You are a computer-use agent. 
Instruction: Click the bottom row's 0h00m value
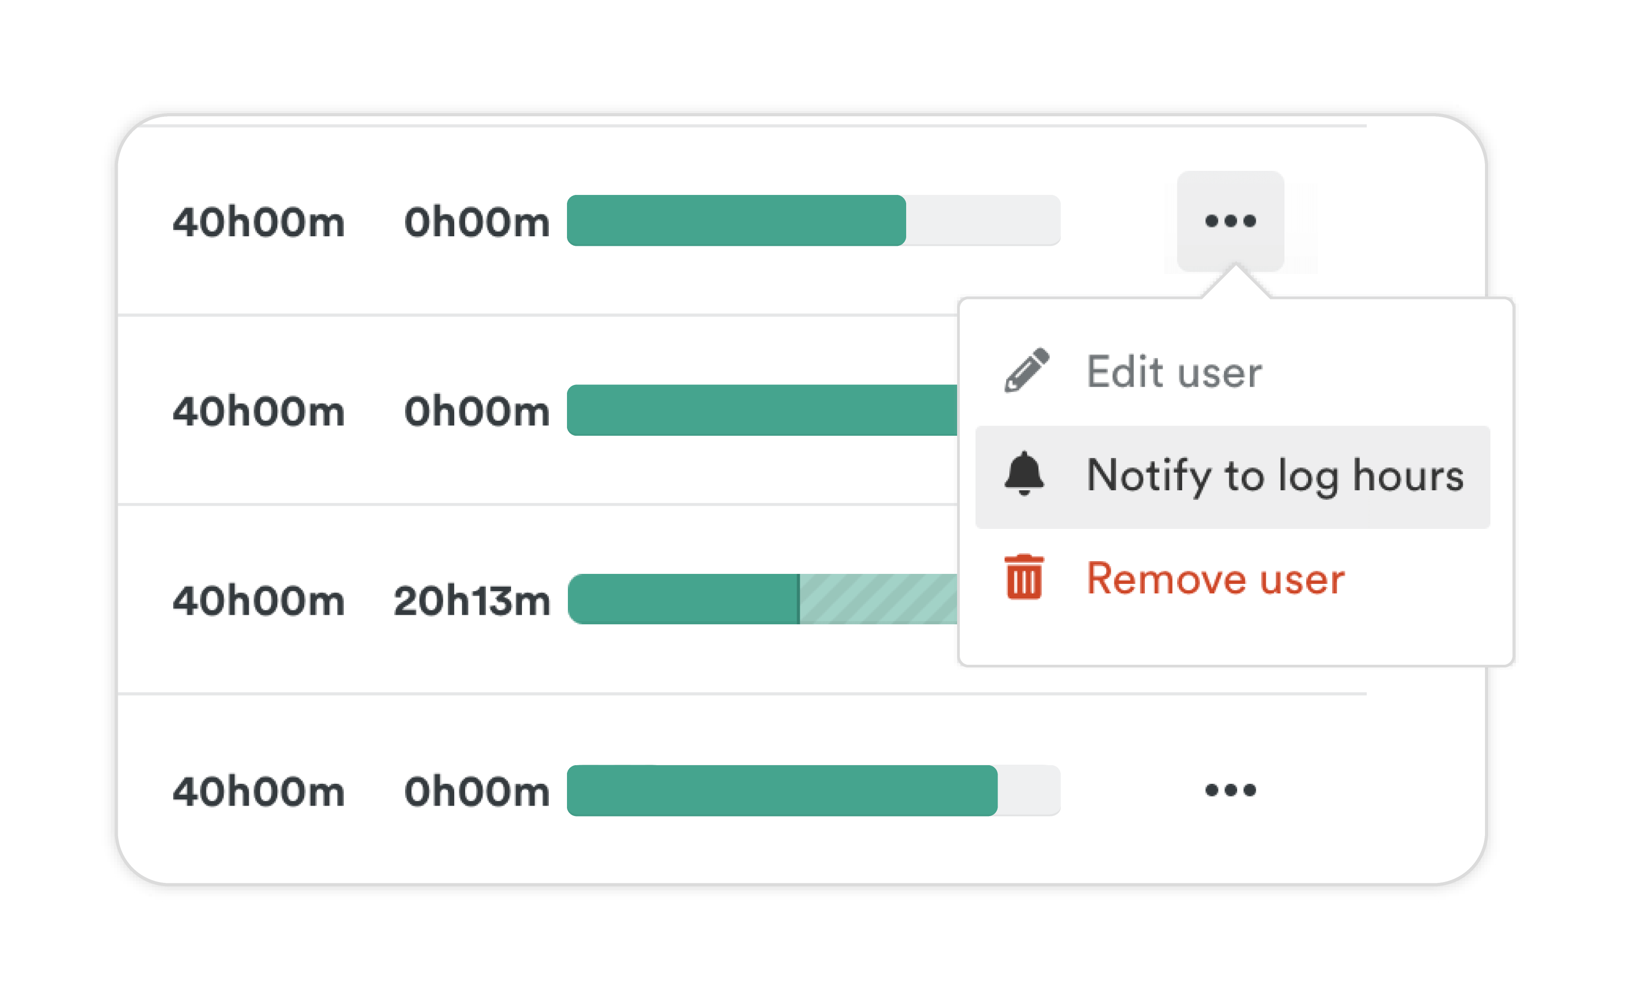coord(477,792)
